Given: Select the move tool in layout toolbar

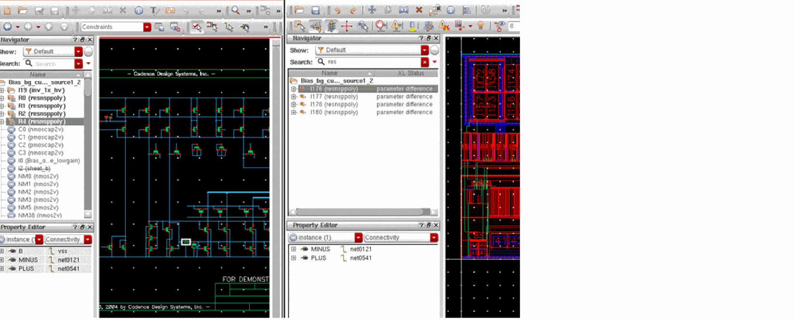Looking at the screenshot, I should (x=372, y=10).
